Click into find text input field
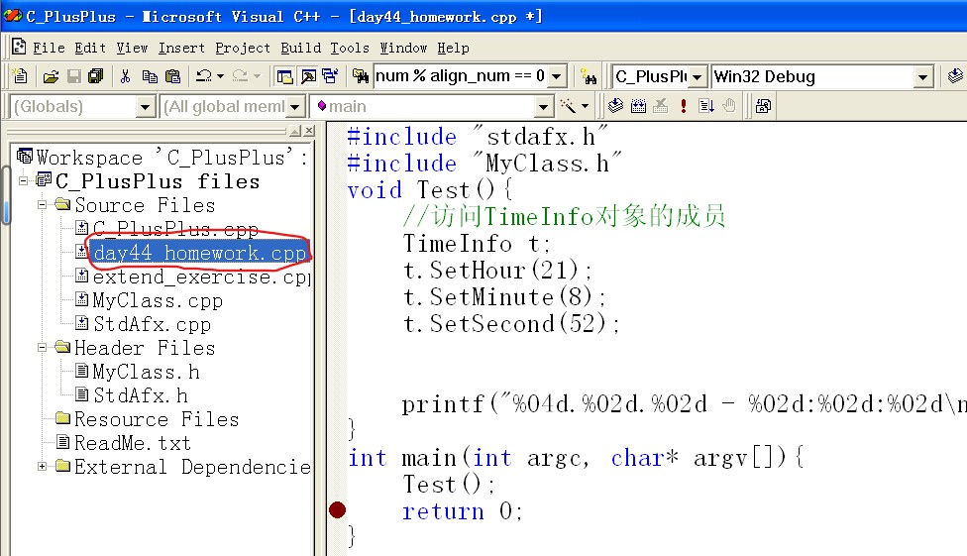Screen dimensions: 967x556 click(x=460, y=76)
